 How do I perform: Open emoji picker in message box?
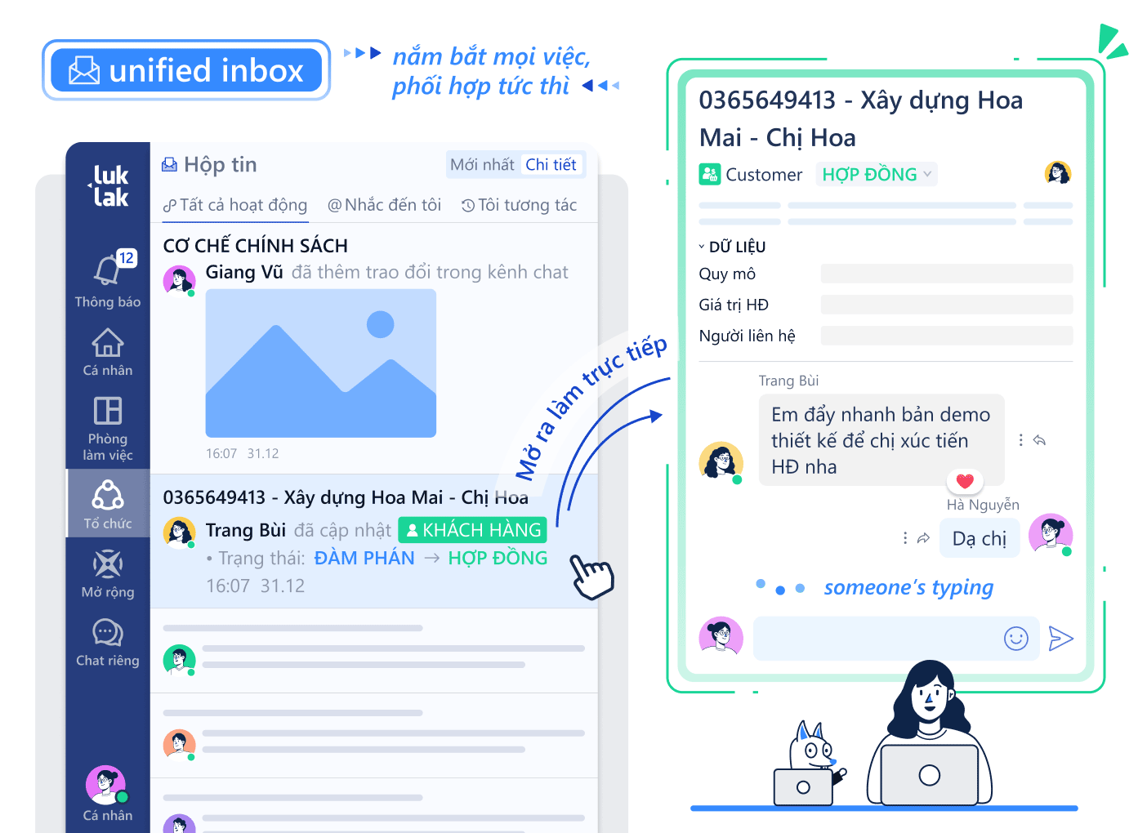point(1016,639)
